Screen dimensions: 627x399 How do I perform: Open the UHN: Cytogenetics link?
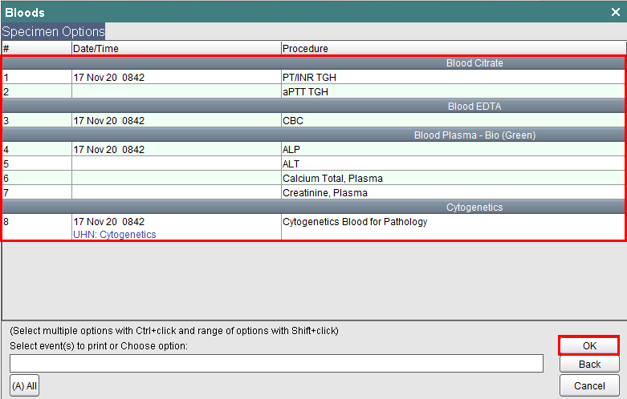point(114,234)
